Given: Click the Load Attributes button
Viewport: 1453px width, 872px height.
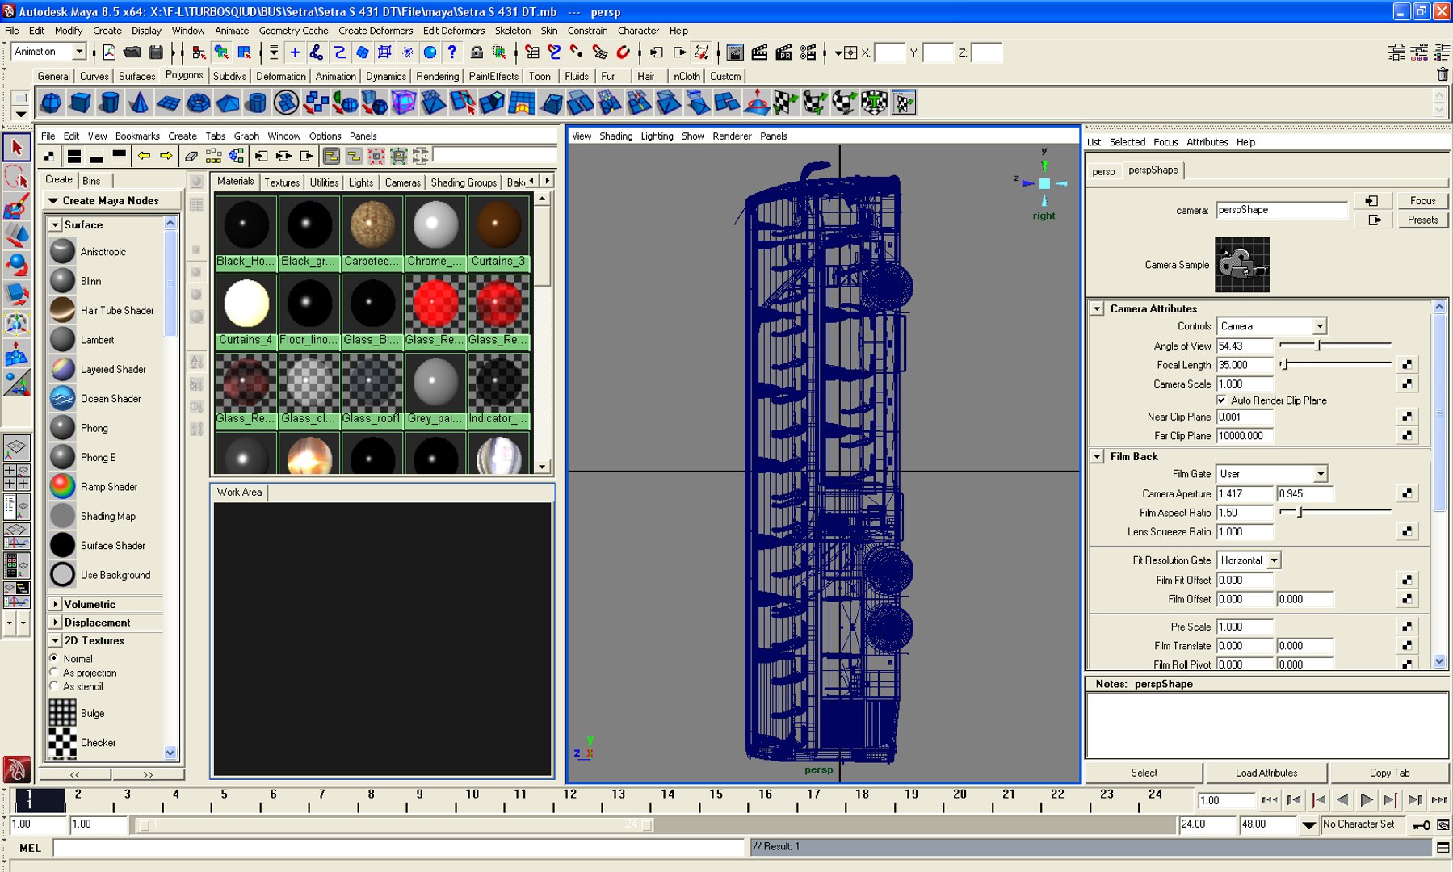Looking at the screenshot, I should [x=1266, y=773].
